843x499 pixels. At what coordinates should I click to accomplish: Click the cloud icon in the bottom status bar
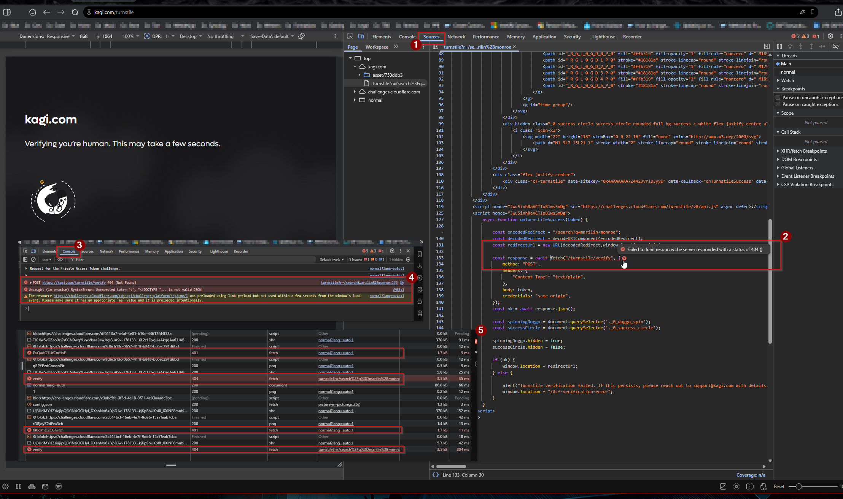click(32, 486)
